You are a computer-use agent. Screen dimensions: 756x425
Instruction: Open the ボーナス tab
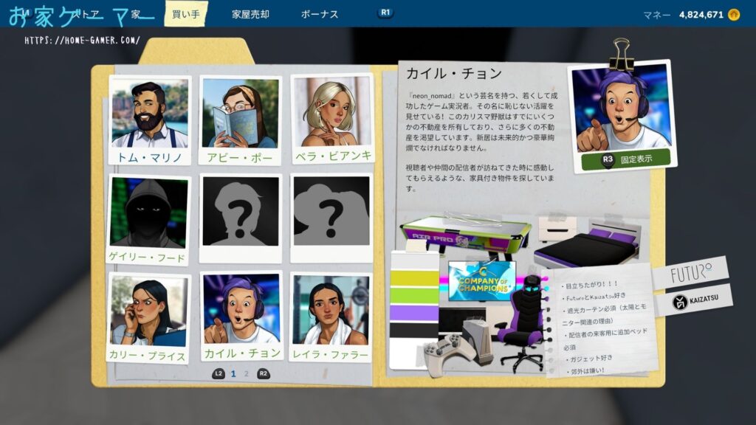tap(319, 14)
